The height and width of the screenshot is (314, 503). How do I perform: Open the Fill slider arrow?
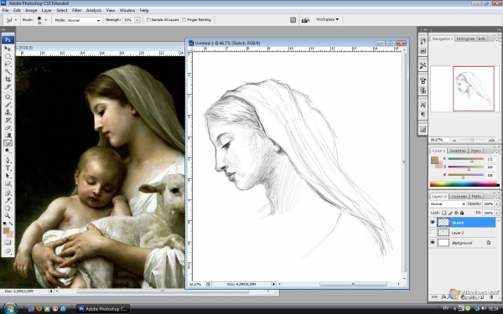(x=497, y=213)
